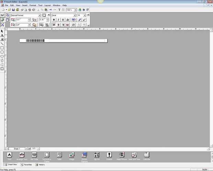Click the Open file folder icon
213x171 pixels.
(9, 10)
